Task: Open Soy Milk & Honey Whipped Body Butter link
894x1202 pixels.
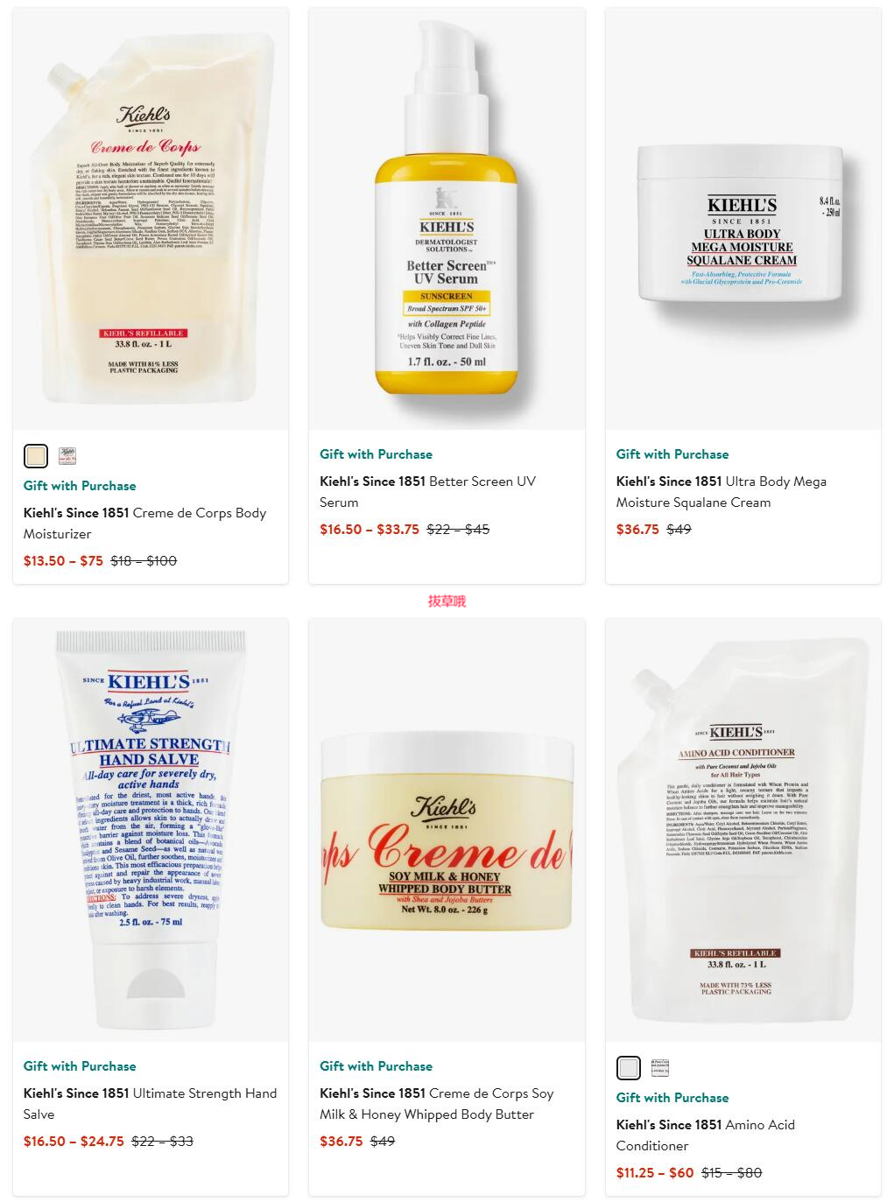Action: 437,1104
